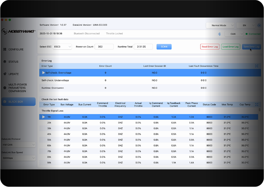Open the Select ESC dropdown showing ESC3
The image size is (264, 187).
click(62, 47)
